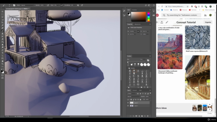
Task: Open the layer blend mode dropdown
Action: point(133,97)
